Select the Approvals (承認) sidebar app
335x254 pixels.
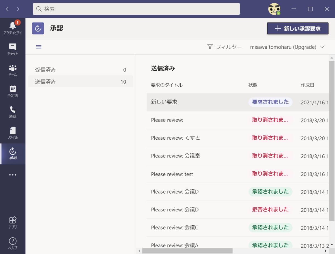[x=13, y=154]
